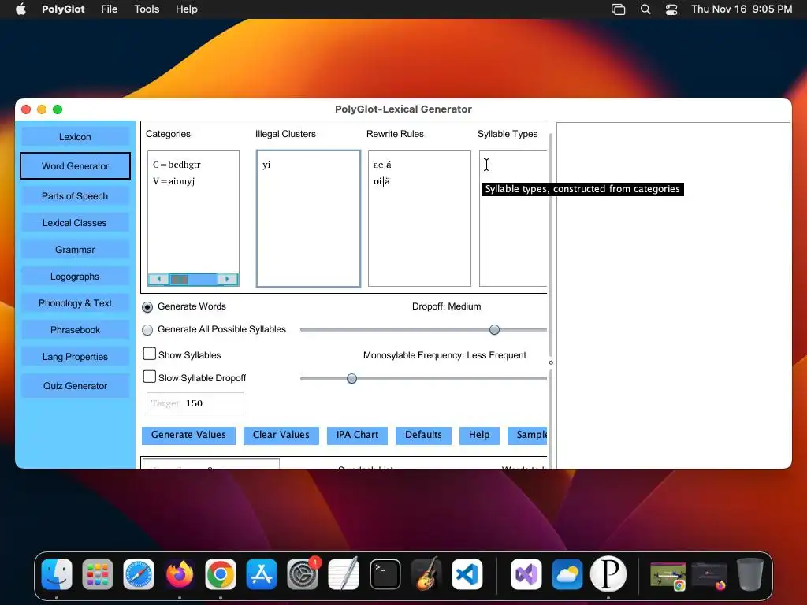807x605 pixels.
Task: Click the Sample button
Action: click(528, 435)
